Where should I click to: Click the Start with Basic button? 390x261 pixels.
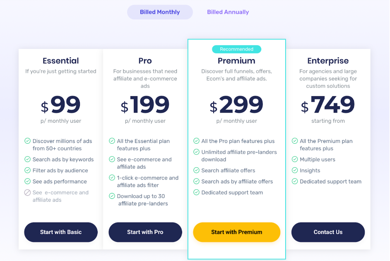pos(61,232)
